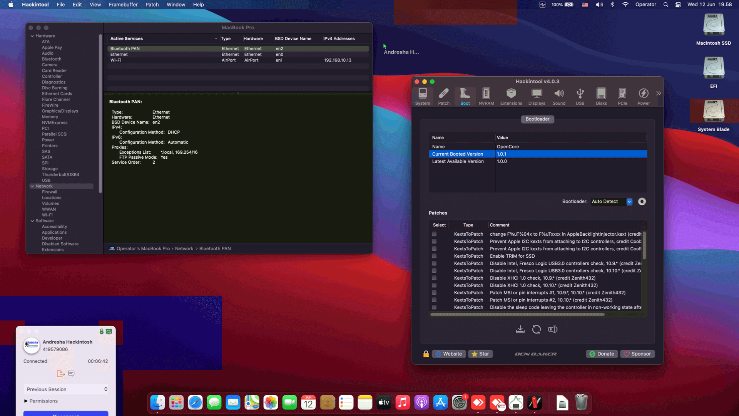
Task: Click the patches list vertical scrollbar
Action: click(644, 245)
